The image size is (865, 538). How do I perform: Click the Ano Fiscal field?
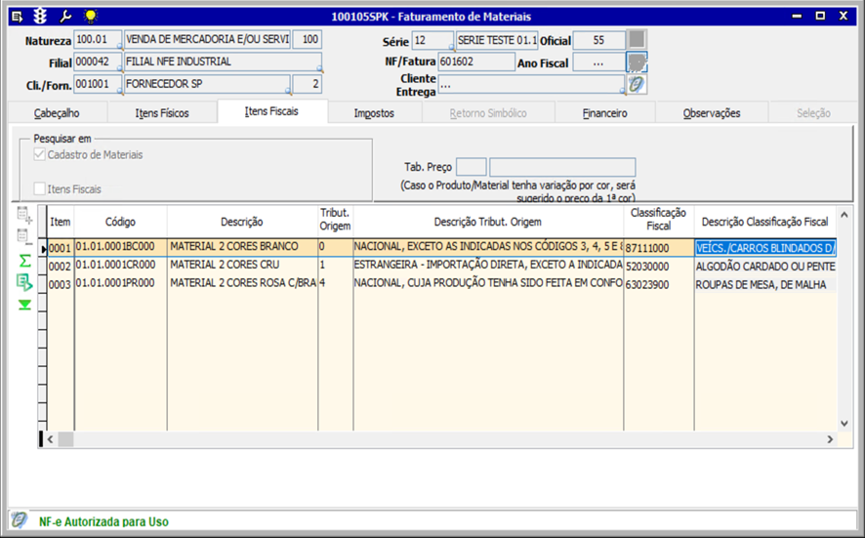[x=599, y=62]
